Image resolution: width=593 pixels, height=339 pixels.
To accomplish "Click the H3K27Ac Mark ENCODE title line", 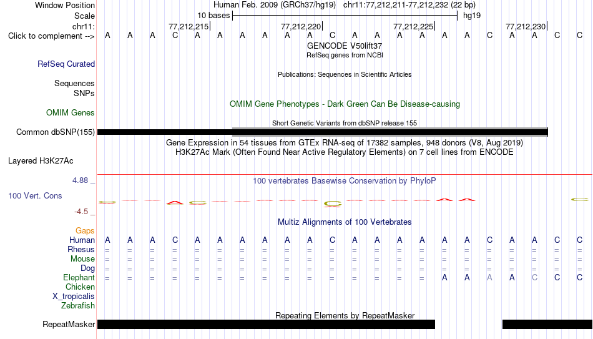I will (345, 152).
